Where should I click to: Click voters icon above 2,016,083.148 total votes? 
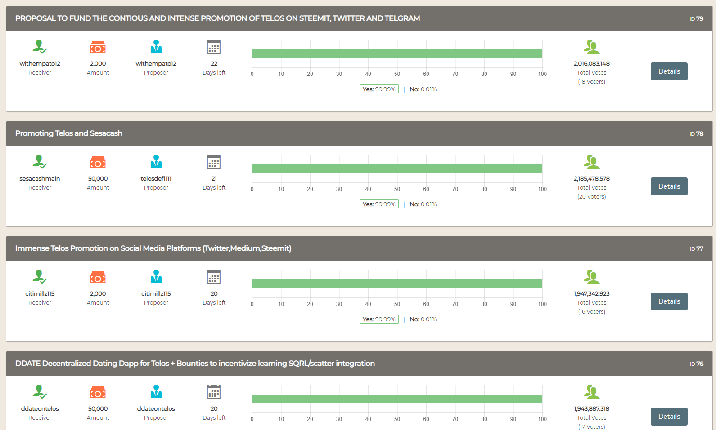tap(591, 47)
